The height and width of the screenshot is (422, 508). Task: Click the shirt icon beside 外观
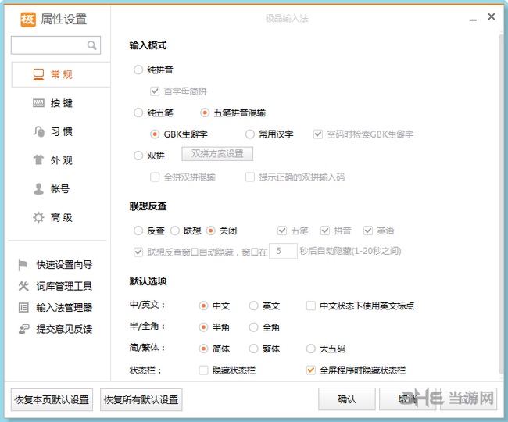click(x=38, y=160)
